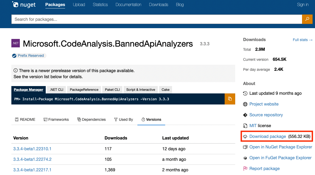The image size is (315, 175).
Task: Open version 3.3.4-beta1.22310.1
Action: click(32, 149)
